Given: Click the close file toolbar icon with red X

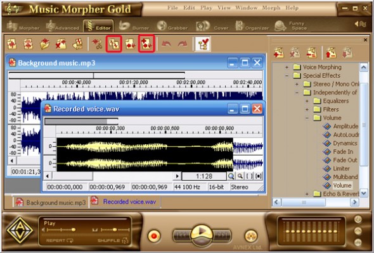Looking at the screenshot, I should [61, 44].
